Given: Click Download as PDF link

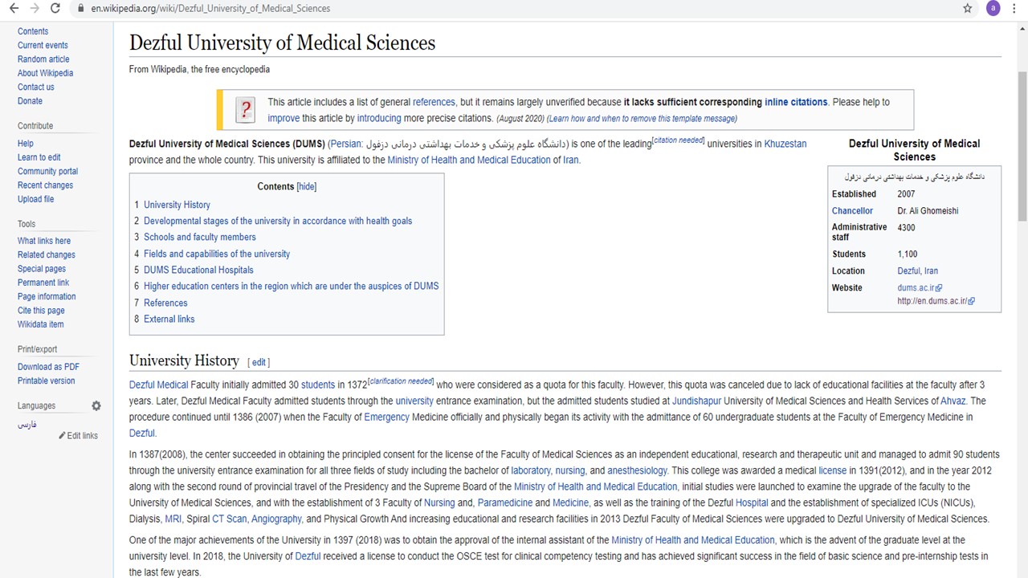Looking at the screenshot, I should [48, 367].
